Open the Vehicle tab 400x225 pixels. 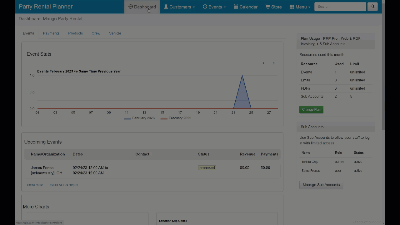pos(115,33)
